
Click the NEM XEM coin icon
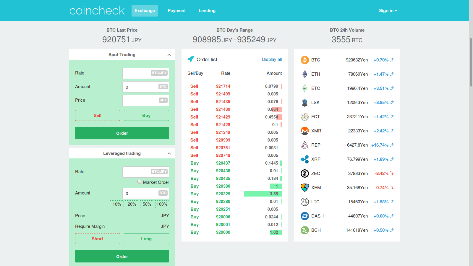304,188
